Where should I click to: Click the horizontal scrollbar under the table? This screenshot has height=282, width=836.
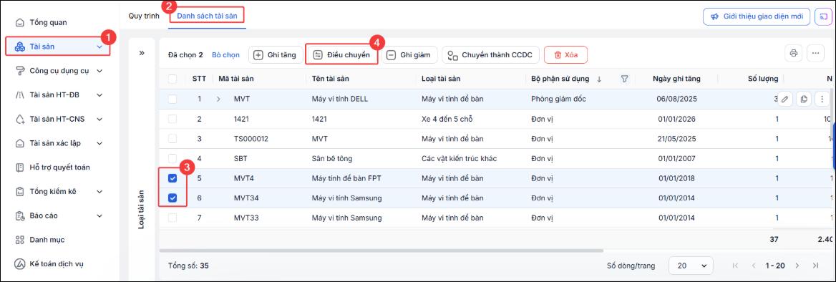tap(381, 251)
